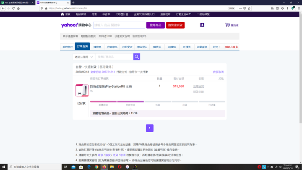Open File Explorer from the taskbar
302x170 pixels.
(x=112, y=167)
